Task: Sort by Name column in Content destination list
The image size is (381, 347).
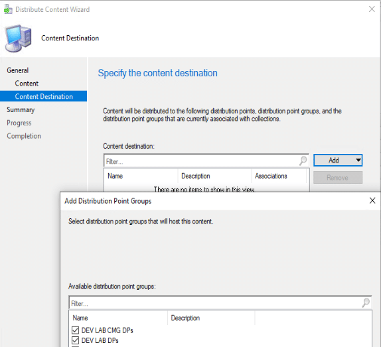Action: (x=141, y=176)
